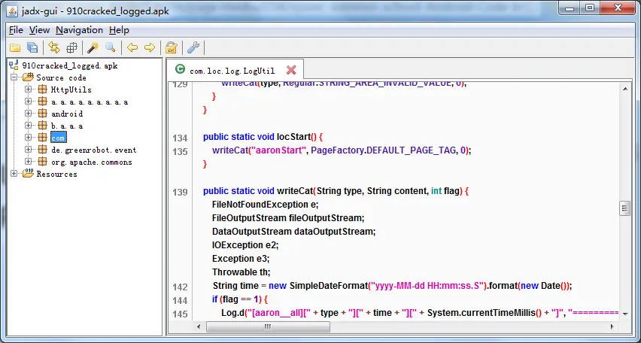
Task: Click the jadx-gui Java icon in title bar
Action: tap(12, 11)
